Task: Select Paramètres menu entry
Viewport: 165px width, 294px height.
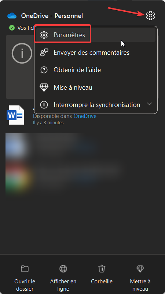Action: [96, 35]
